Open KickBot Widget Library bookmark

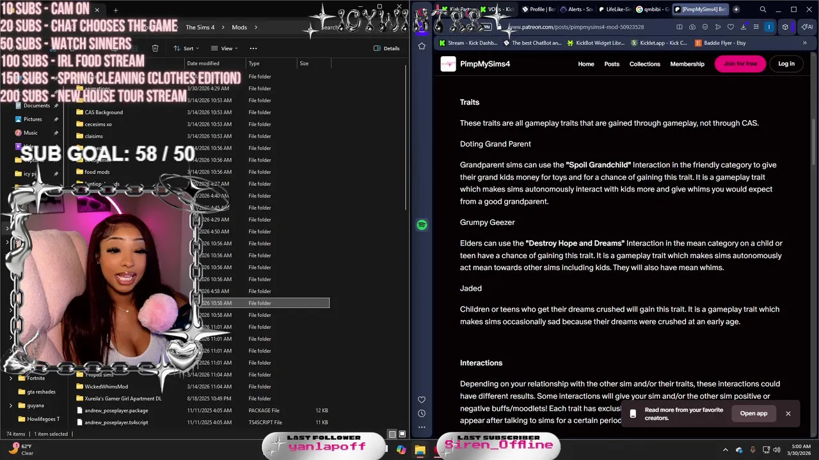click(595, 43)
